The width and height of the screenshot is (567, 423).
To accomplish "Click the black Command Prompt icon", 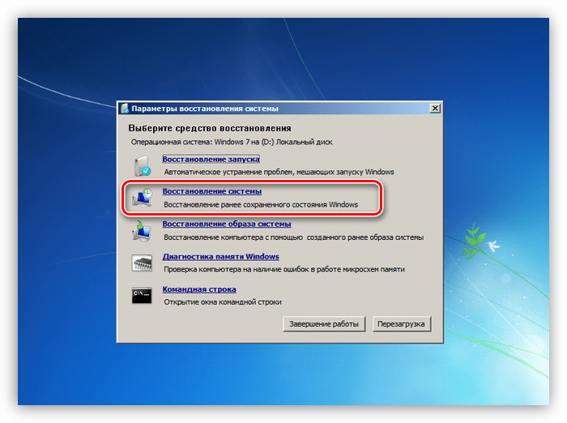I will pyautogui.click(x=142, y=295).
